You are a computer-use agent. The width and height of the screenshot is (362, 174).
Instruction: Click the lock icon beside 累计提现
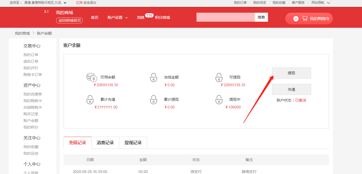154,100
